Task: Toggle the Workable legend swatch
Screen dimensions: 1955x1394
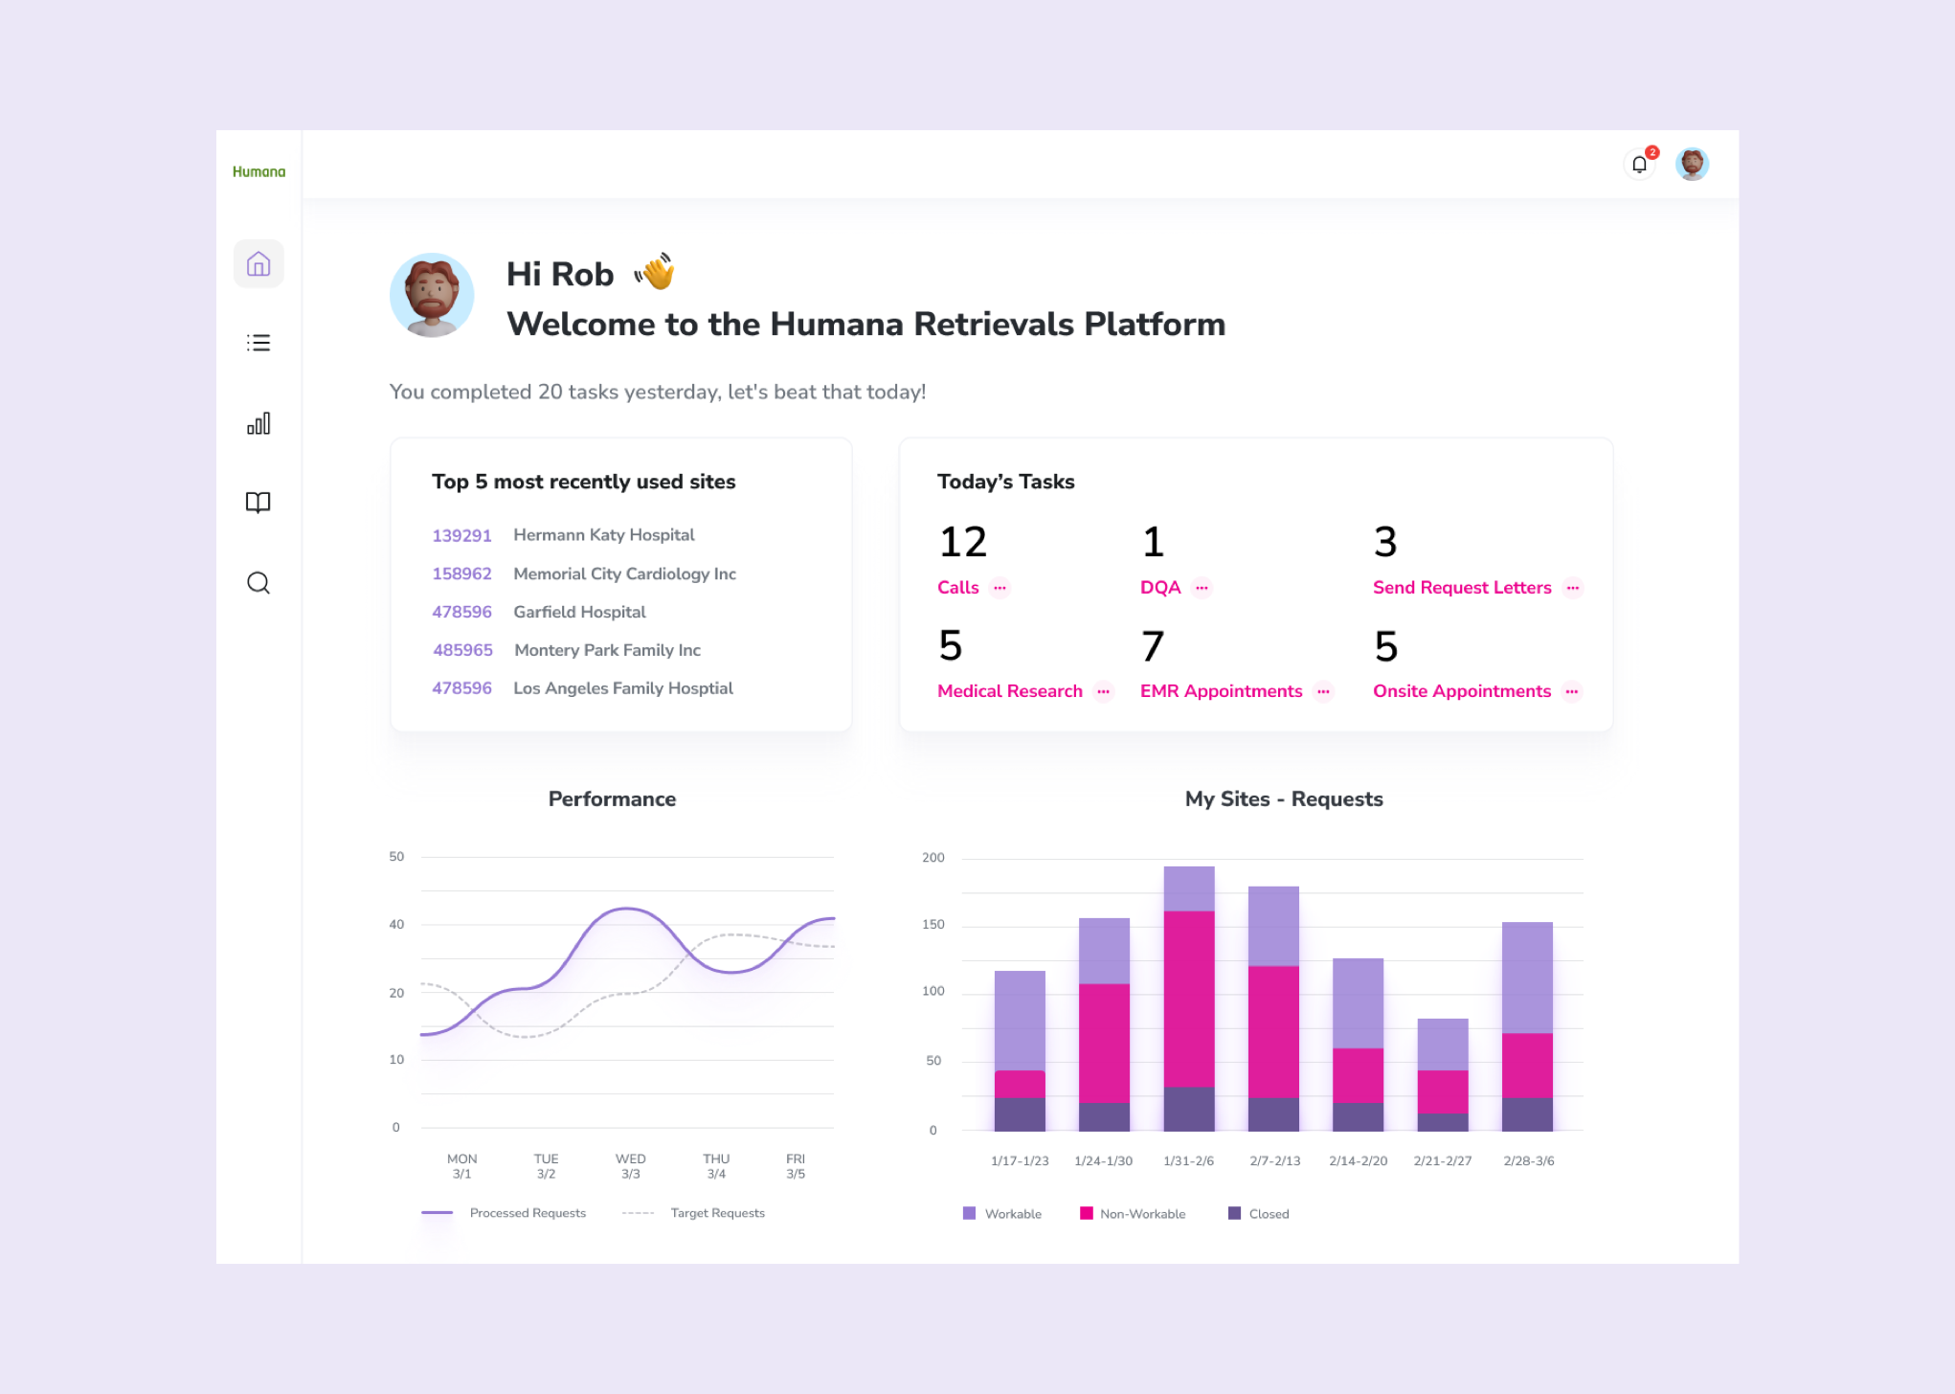Action: (969, 1213)
